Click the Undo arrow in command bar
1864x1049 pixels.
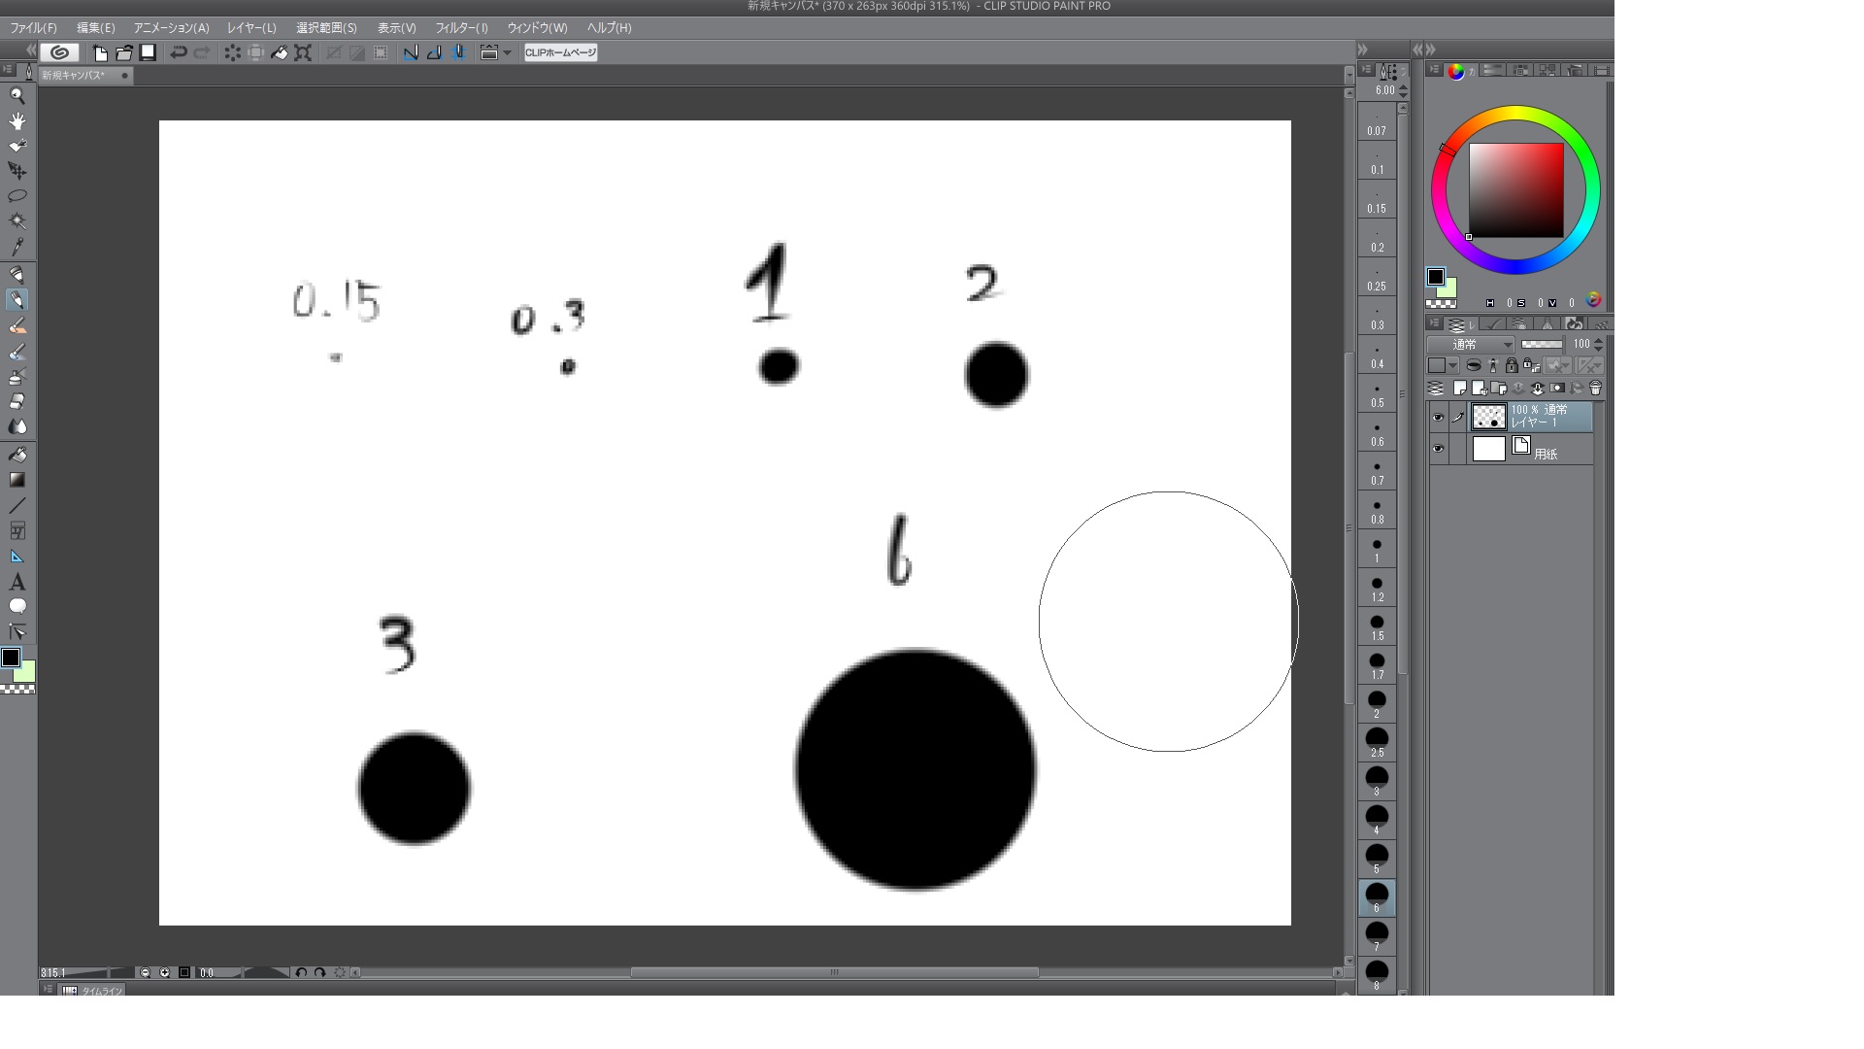179,52
